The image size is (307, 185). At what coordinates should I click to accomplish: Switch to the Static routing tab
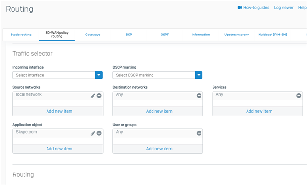pyautogui.click(x=21, y=35)
